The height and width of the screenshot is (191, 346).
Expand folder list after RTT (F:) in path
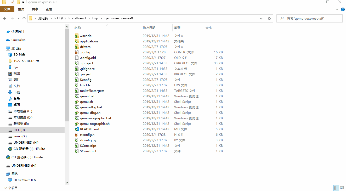pyautogui.click(x=69, y=19)
